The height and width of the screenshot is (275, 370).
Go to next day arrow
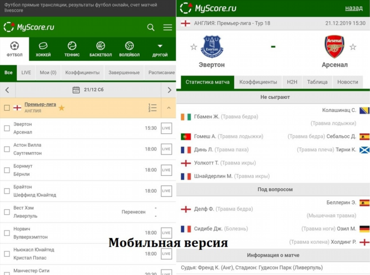(x=169, y=90)
